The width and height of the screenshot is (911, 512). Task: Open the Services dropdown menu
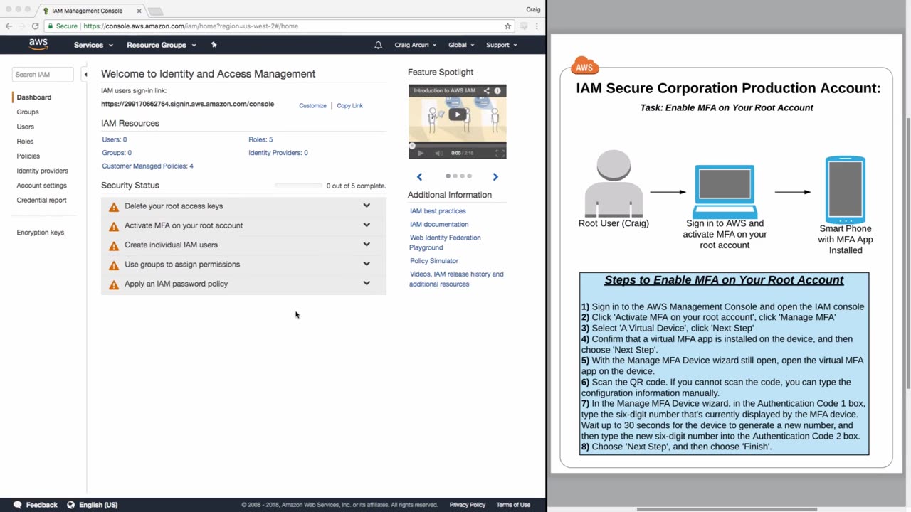tap(93, 45)
